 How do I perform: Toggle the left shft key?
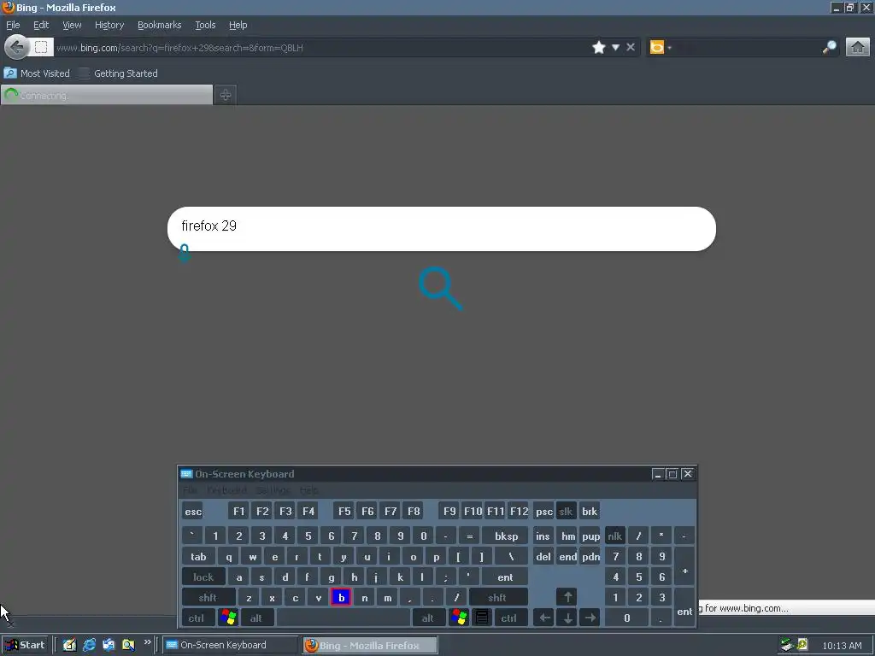(x=208, y=597)
